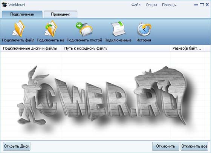211x153 pixels.
Task: Click the Отключить button
Action: pyautogui.click(x=166, y=146)
